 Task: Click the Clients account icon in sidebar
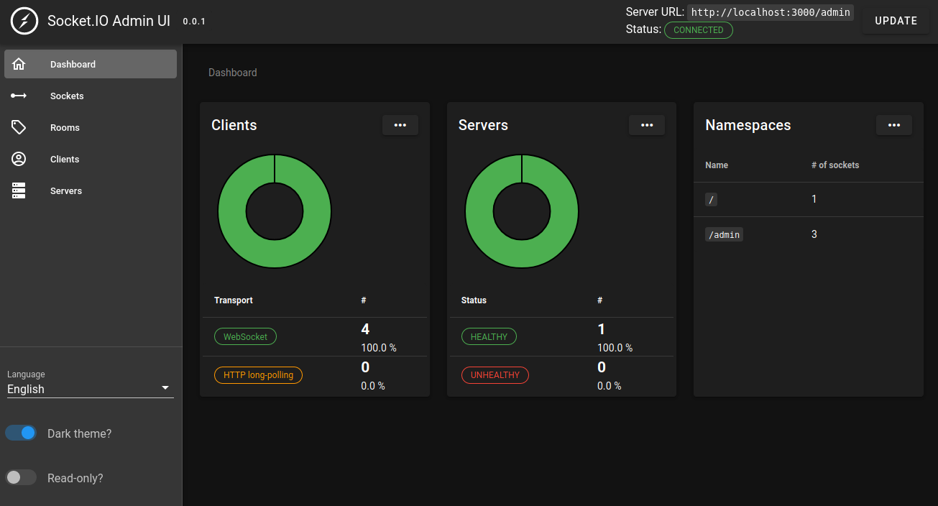coord(19,159)
